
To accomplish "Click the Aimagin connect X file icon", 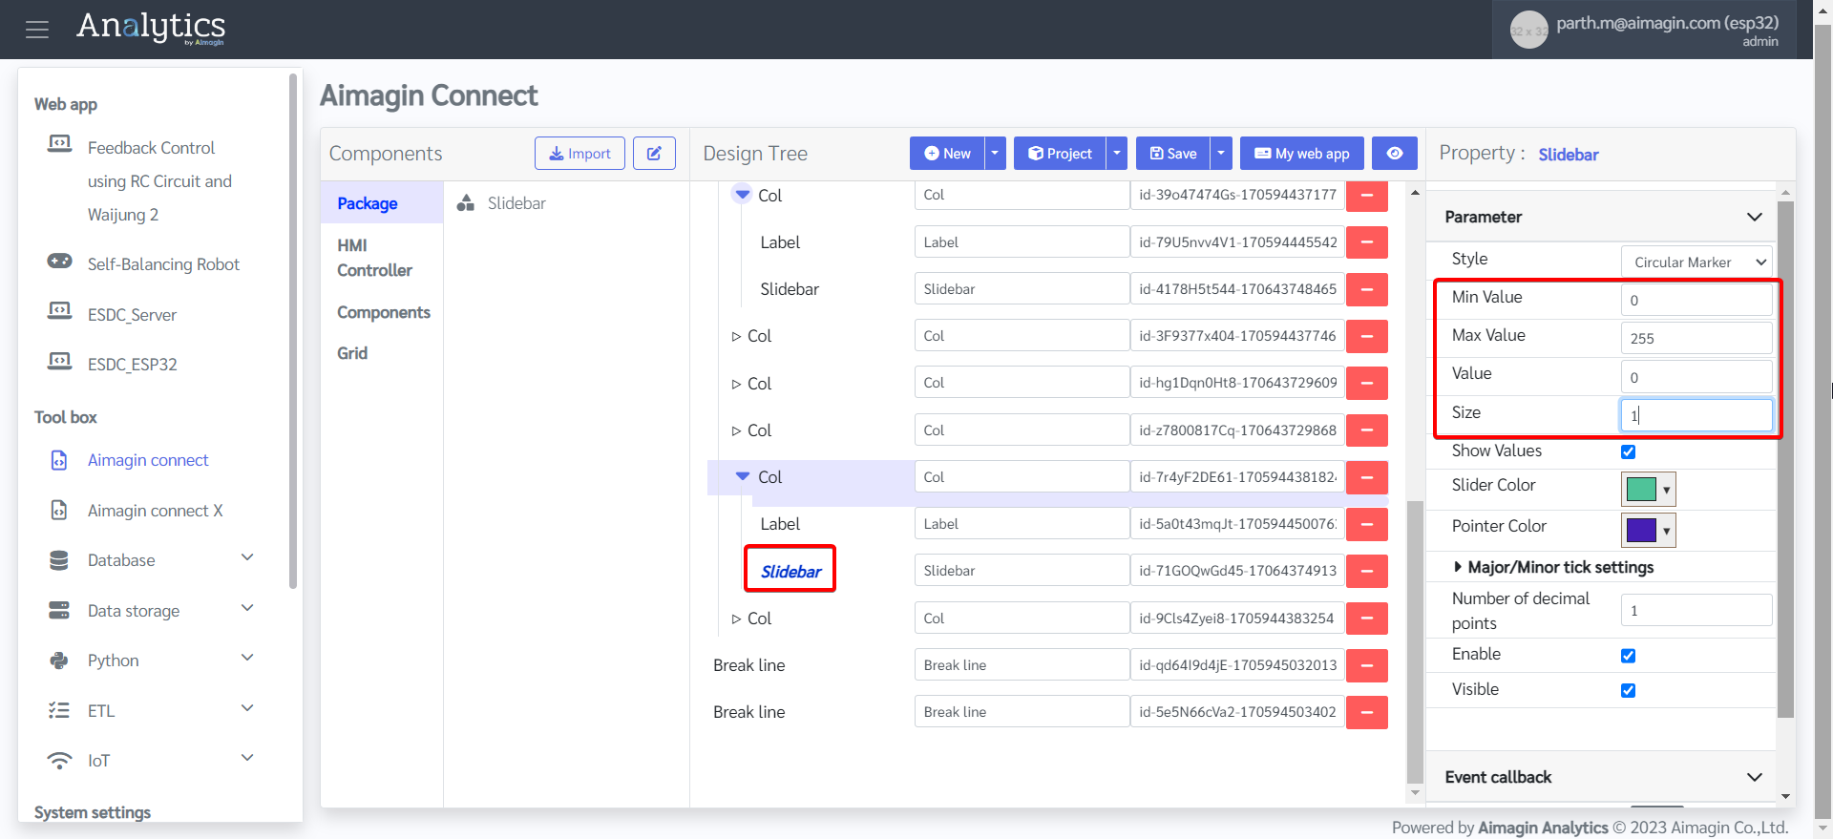I will point(59,511).
